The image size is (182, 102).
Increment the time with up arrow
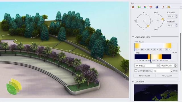pos(176,65)
